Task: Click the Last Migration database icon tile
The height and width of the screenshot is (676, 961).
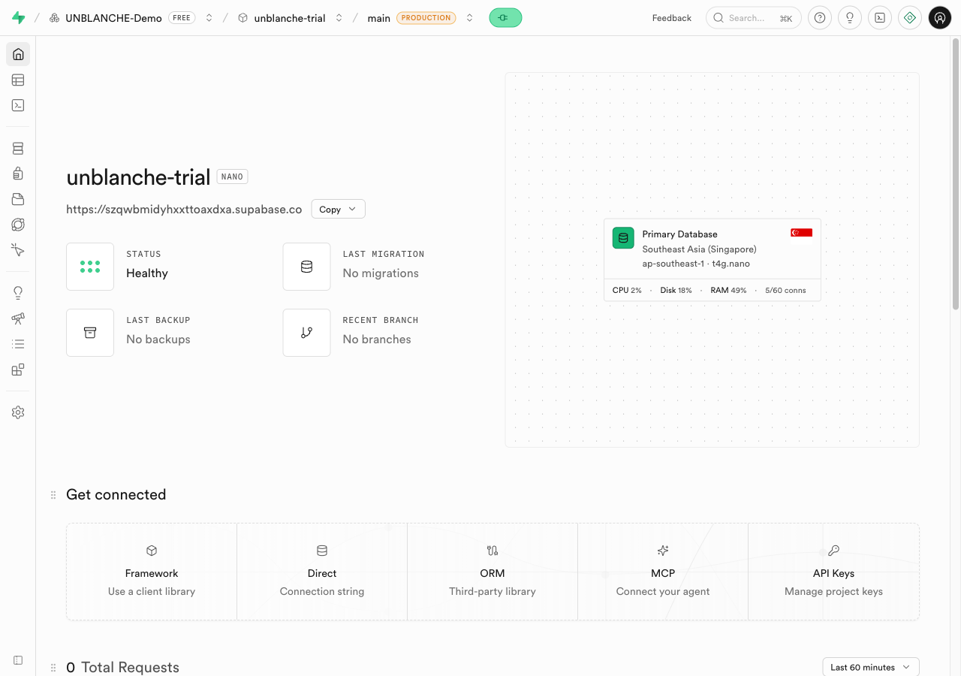Action: pos(306,267)
